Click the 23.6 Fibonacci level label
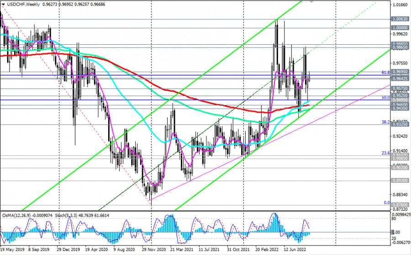The image size is (411, 255). point(385,154)
